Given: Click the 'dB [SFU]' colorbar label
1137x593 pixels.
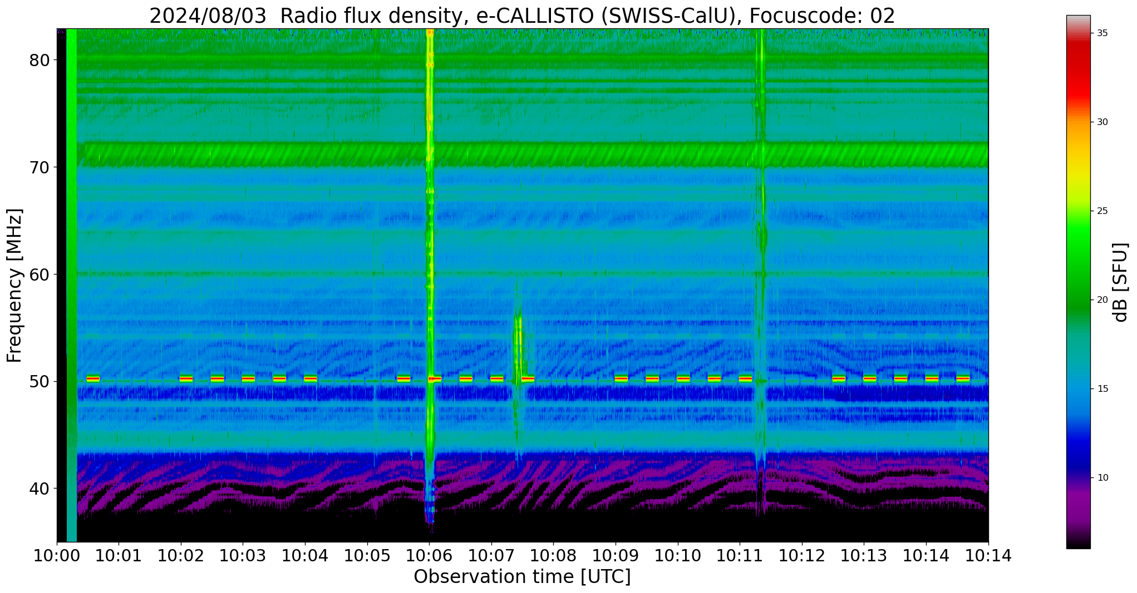Looking at the screenshot, I should (1120, 282).
